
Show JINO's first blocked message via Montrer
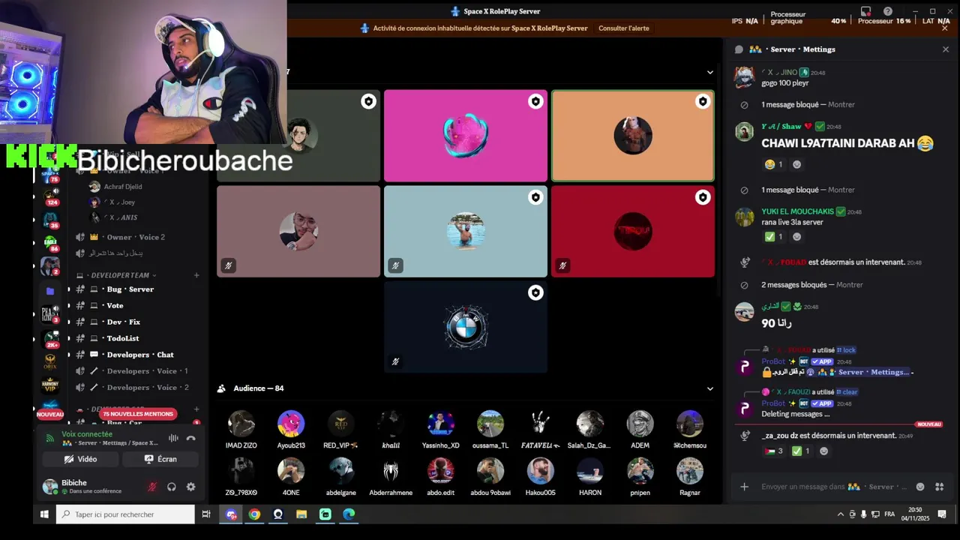(841, 105)
